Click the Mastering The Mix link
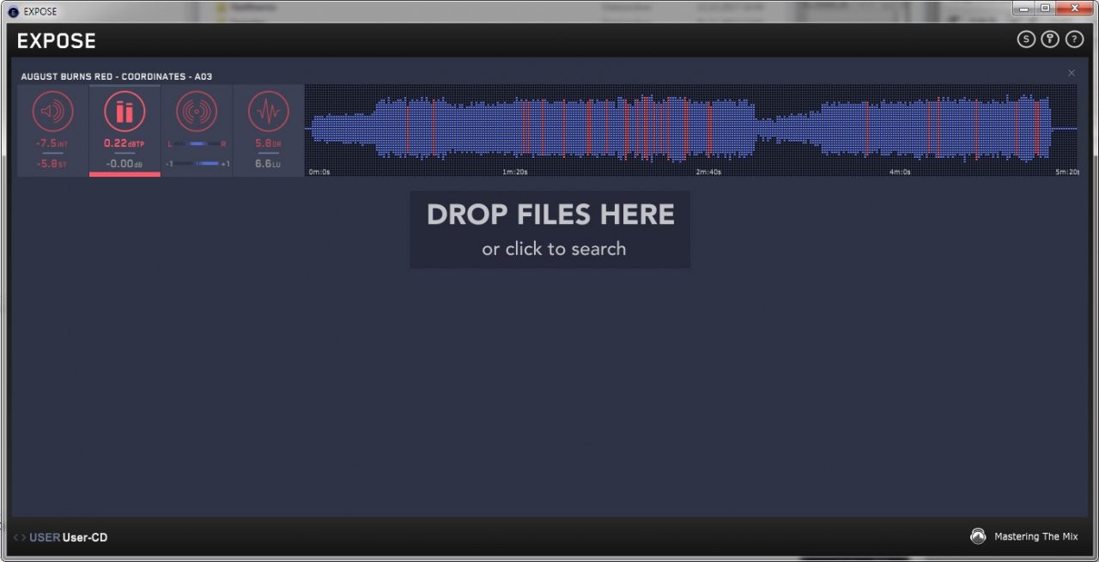Screen dimensions: 1099x562 (x=1035, y=536)
